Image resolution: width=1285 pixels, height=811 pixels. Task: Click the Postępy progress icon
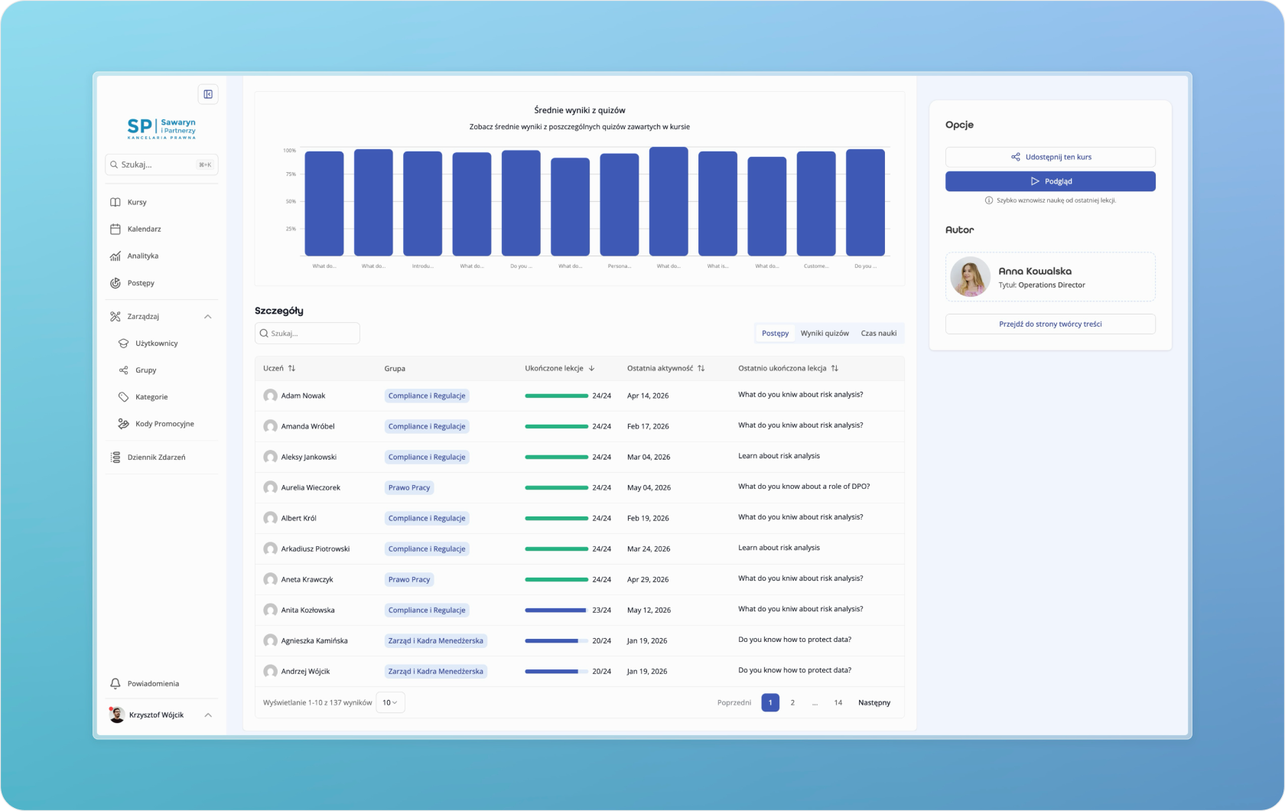tap(115, 283)
